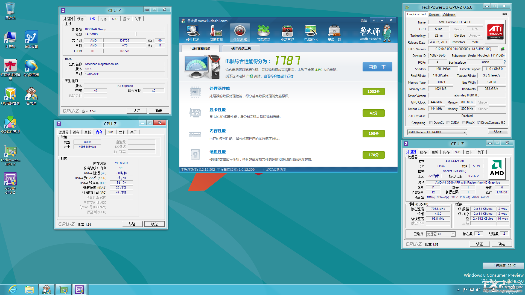Image resolution: width=525 pixels, height=295 pixels.
Task: Click the 195分 memory score badge
Action: pos(374,134)
